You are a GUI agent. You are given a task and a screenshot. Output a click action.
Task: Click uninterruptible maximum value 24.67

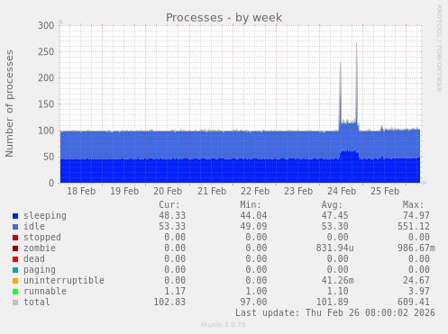(x=416, y=281)
